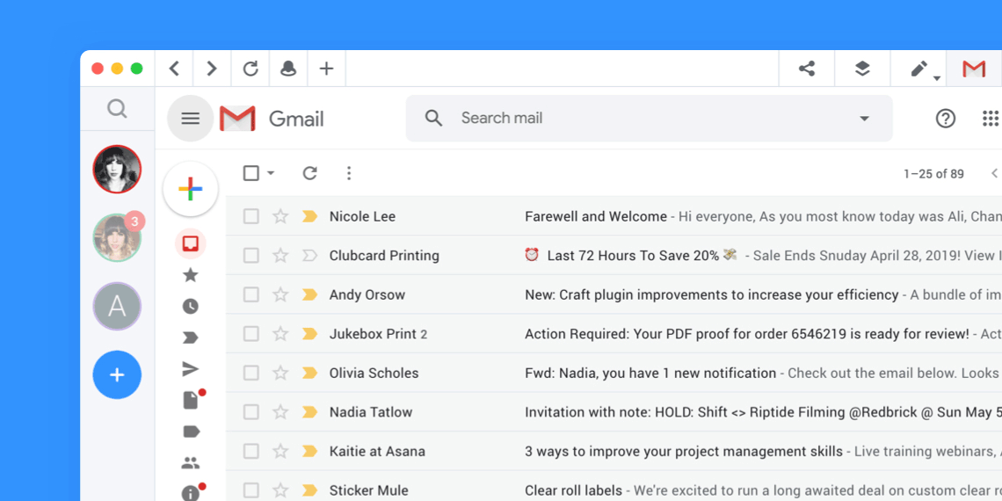Compose a new email with the colorful plus

pyautogui.click(x=191, y=189)
